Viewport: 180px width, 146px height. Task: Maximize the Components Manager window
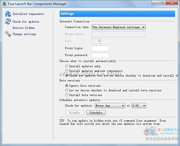click(162, 3)
